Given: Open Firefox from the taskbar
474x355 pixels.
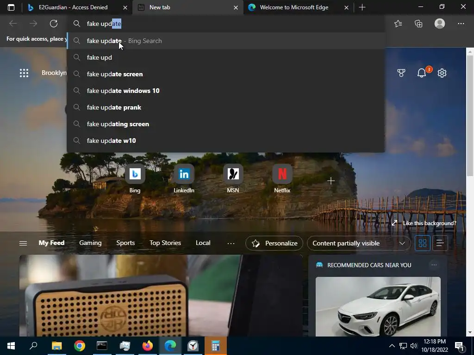Looking at the screenshot, I should pyautogui.click(x=148, y=346).
